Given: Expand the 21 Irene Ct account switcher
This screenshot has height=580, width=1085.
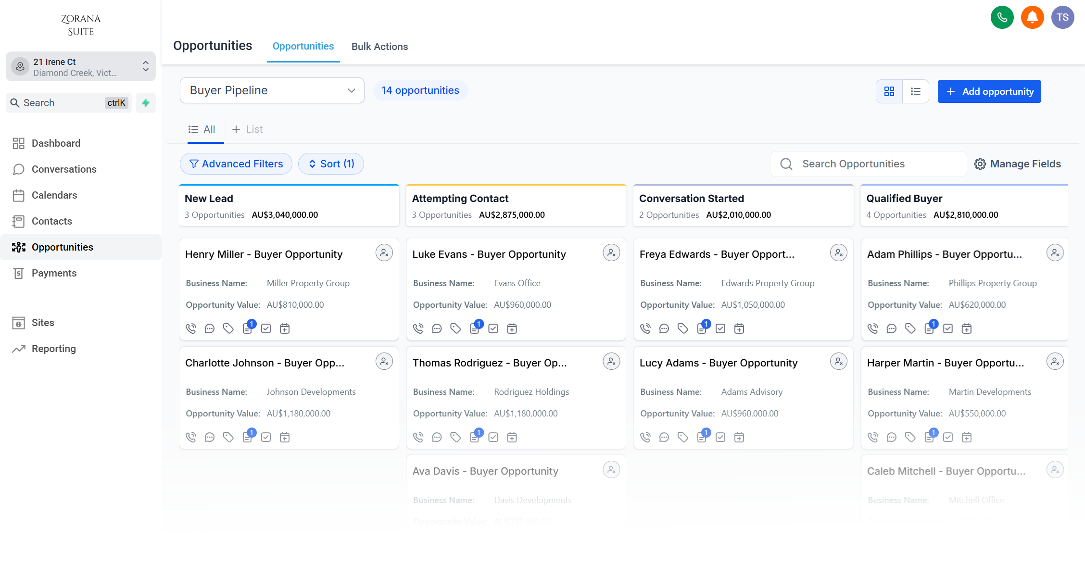Looking at the screenshot, I should (x=81, y=67).
